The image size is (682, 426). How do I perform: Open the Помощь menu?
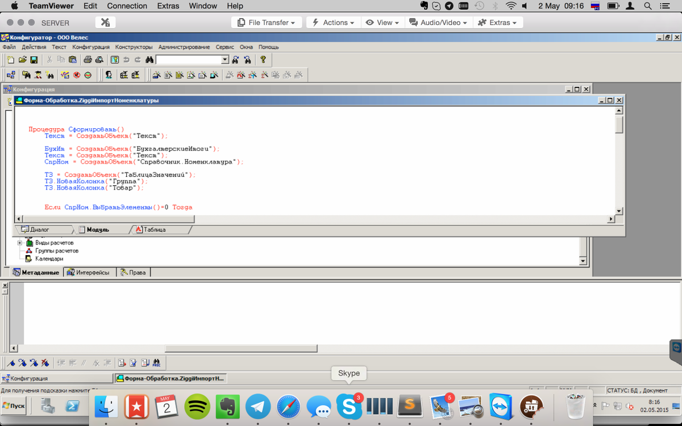(x=269, y=47)
